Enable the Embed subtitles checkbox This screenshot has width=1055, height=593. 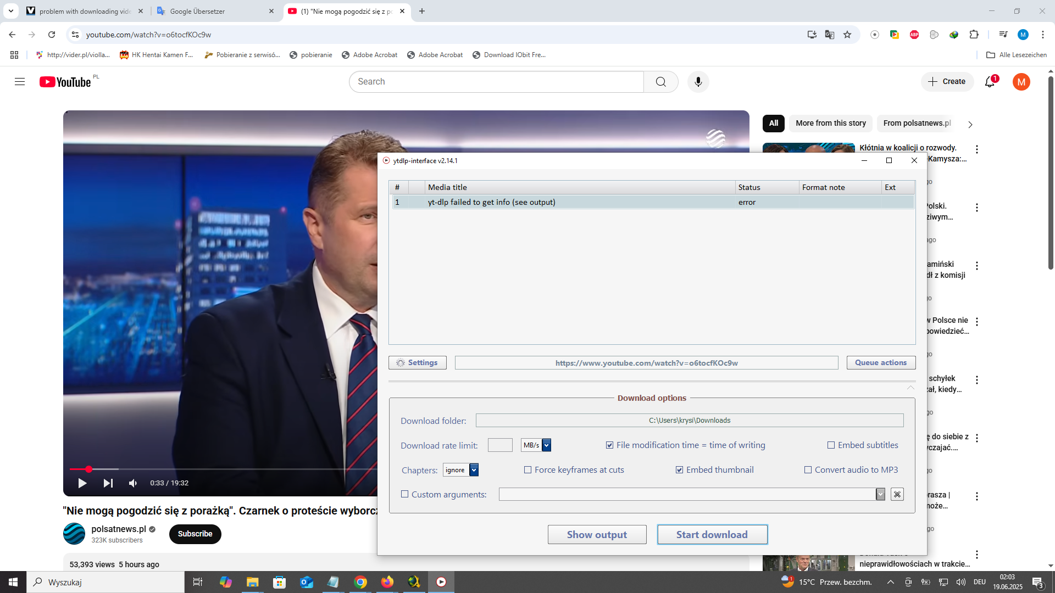coord(831,445)
